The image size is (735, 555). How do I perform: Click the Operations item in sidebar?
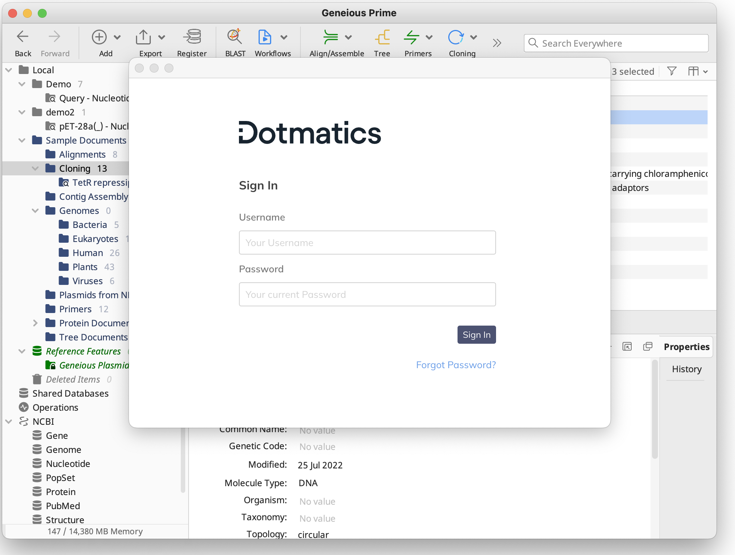(55, 407)
